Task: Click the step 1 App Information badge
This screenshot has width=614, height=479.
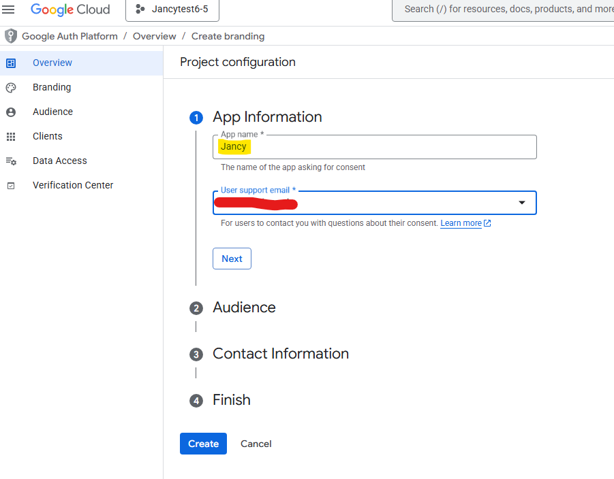Action: [x=196, y=118]
